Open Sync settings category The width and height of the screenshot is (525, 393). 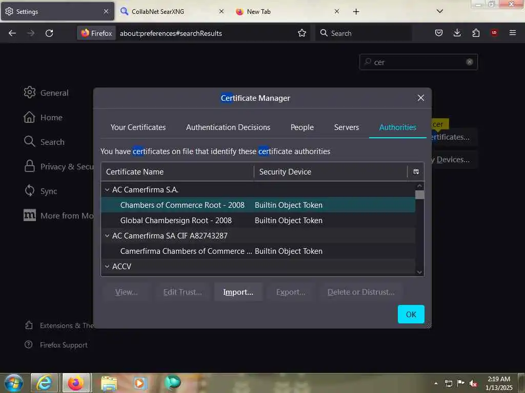pos(41,191)
